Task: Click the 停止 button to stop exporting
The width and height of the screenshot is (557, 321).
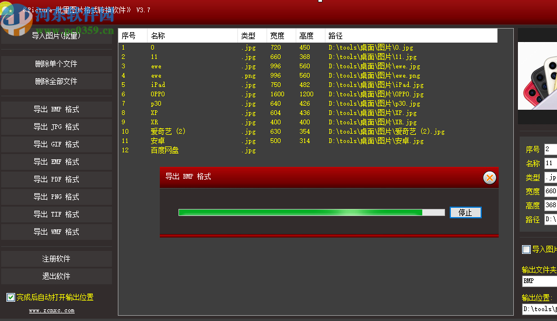Action: 465,212
